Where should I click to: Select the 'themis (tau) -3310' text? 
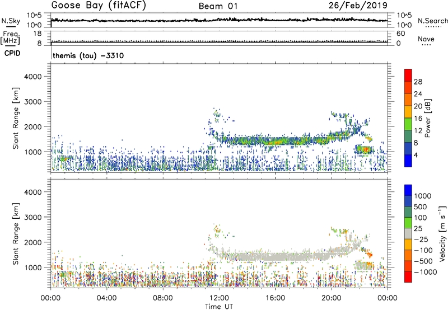88,55
